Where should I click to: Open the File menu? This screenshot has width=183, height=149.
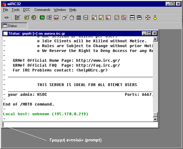pos(5,10)
